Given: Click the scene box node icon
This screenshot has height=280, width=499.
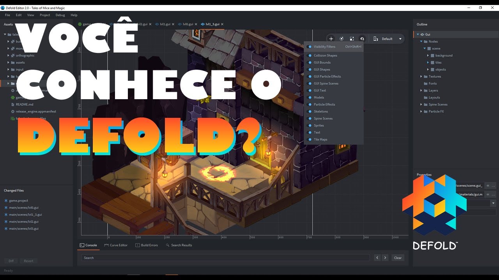Looking at the screenshot, I should pyautogui.click(x=429, y=49).
